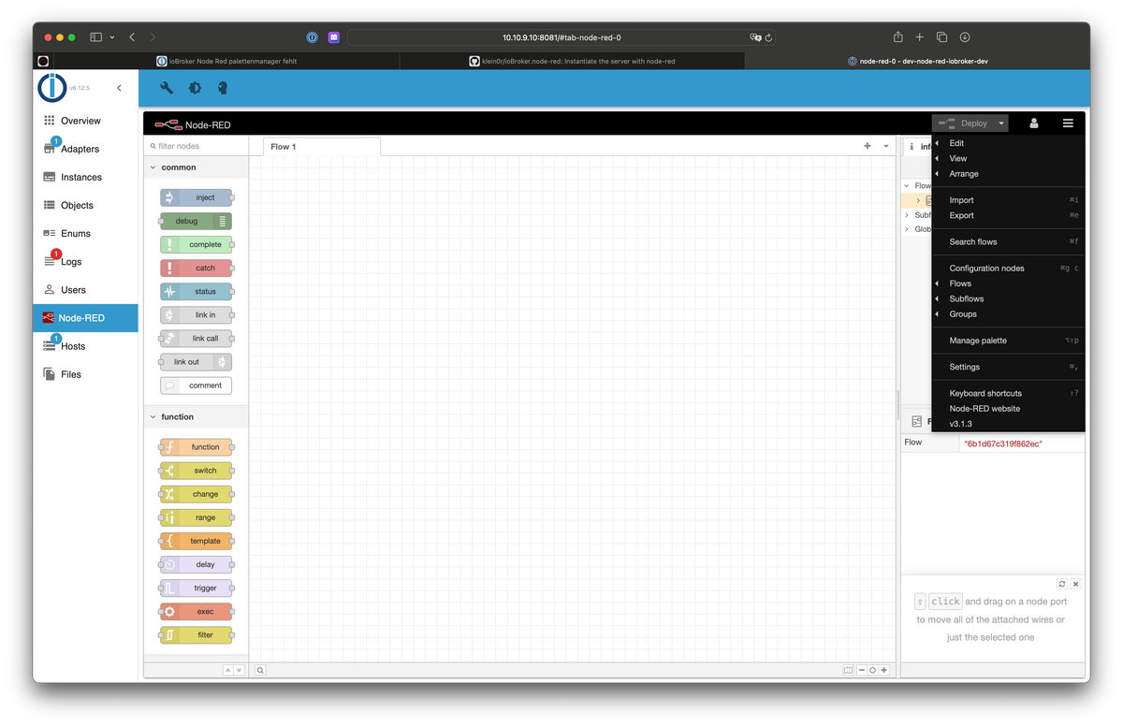
Task: Collapse the function palette category
Action: click(x=197, y=416)
